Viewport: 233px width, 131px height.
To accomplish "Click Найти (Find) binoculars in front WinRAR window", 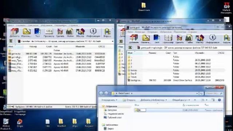I will [x=189, y=39].
